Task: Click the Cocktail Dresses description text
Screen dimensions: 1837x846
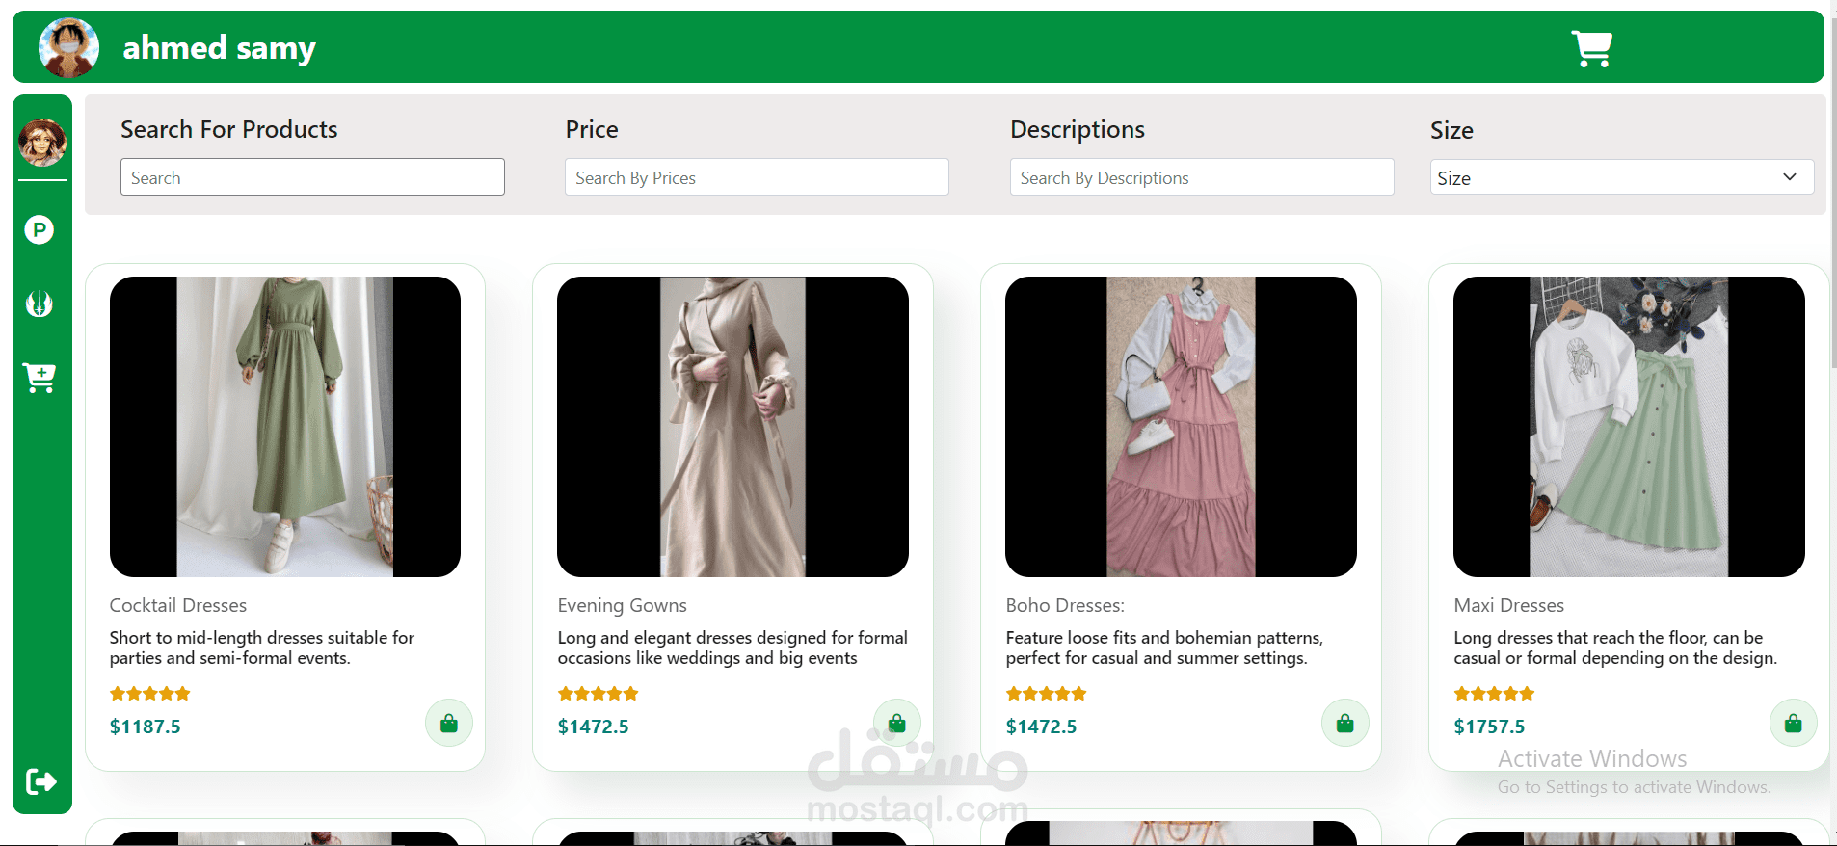Action: click(262, 648)
